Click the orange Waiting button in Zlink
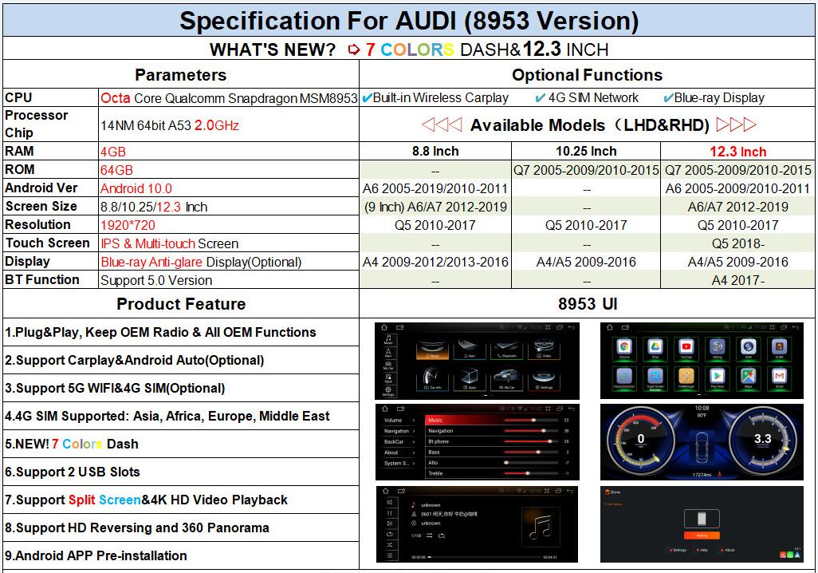Image resolution: width=818 pixels, height=573 pixels. tap(702, 535)
